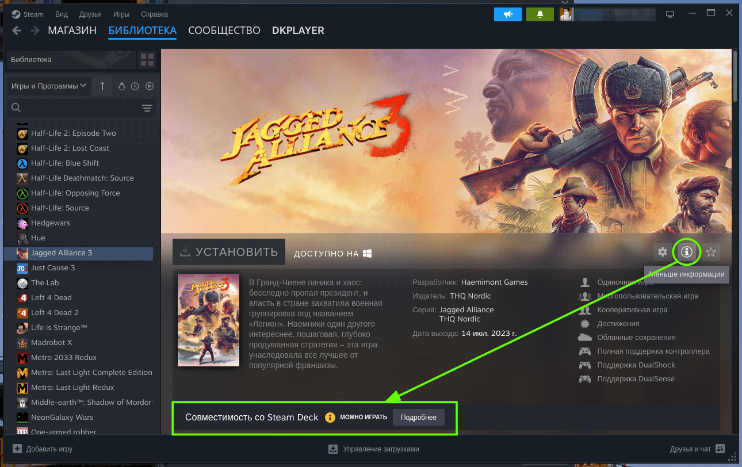Viewport: 742px width, 467px height.
Task: Open the notifications bell button
Action: tap(540, 14)
